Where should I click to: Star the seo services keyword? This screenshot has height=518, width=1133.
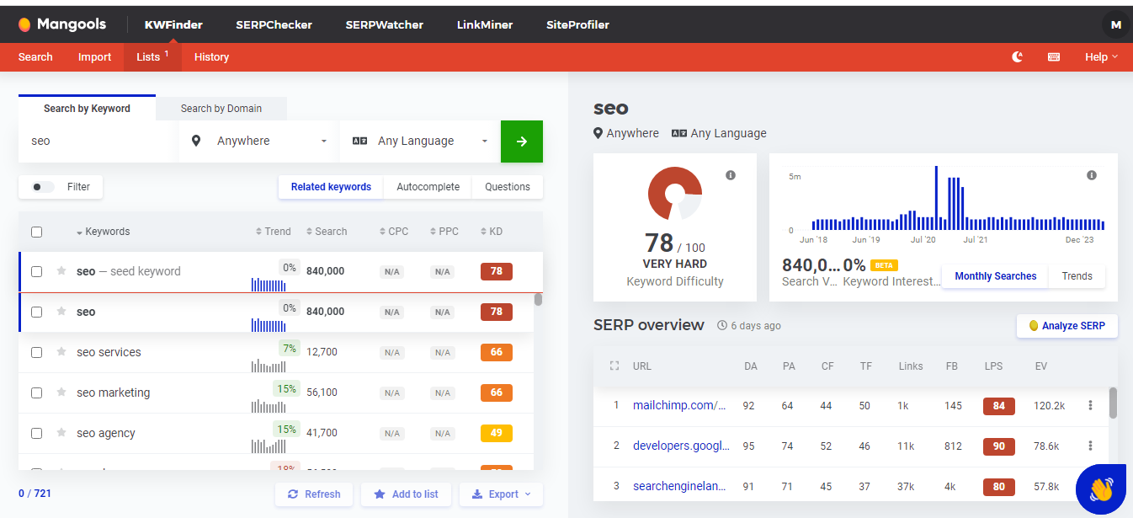(61, 352)
